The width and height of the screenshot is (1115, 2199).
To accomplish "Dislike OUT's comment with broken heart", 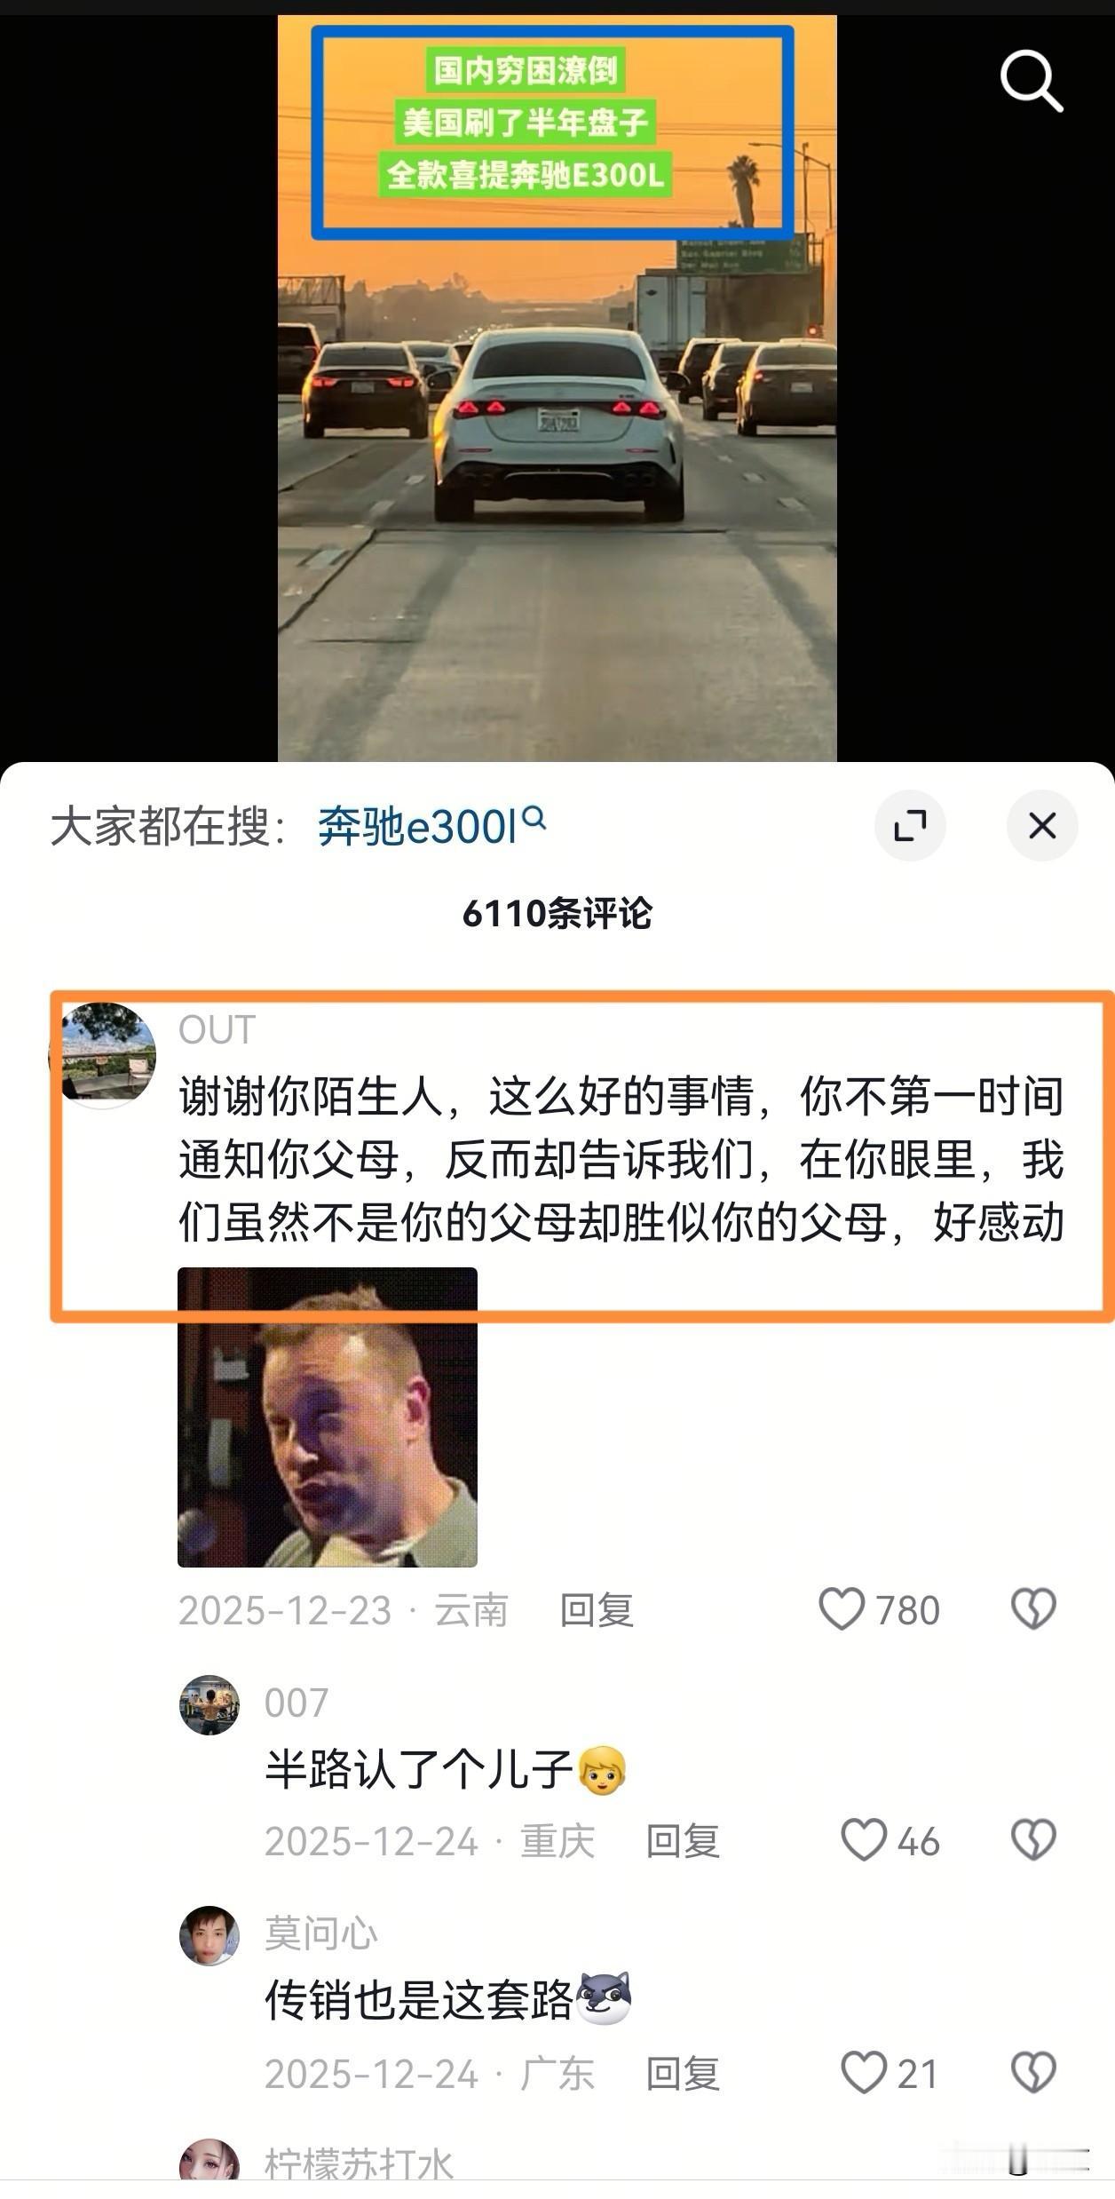I will 1033,1608.
